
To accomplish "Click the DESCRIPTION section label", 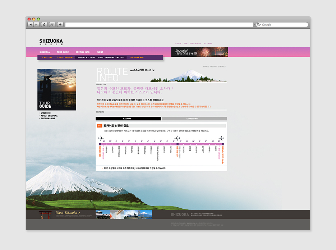I will click(x=101, y=84).
